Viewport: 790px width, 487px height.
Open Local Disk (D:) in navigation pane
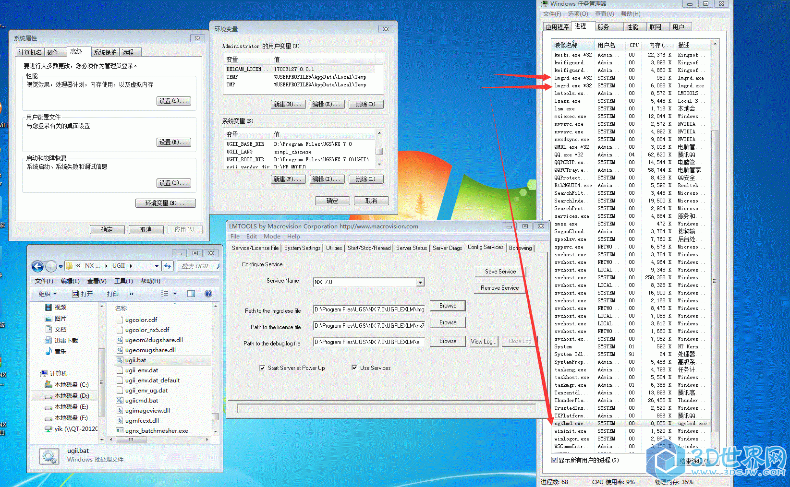click(72, 395)
